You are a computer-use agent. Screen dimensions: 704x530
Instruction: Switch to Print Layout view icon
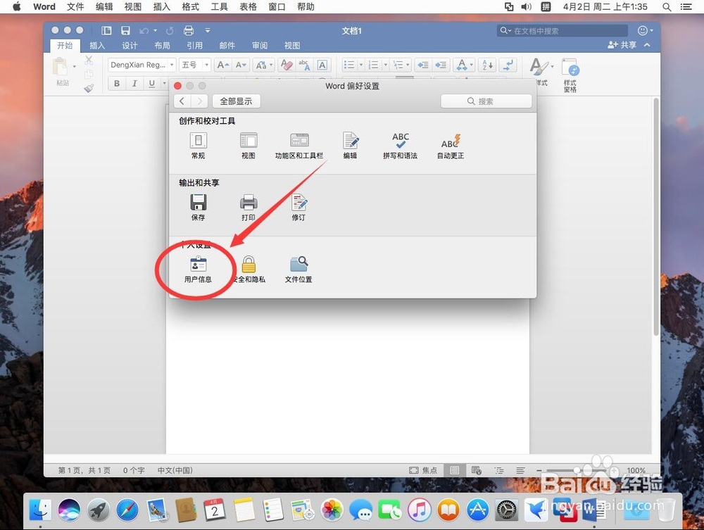coord(454,470)
